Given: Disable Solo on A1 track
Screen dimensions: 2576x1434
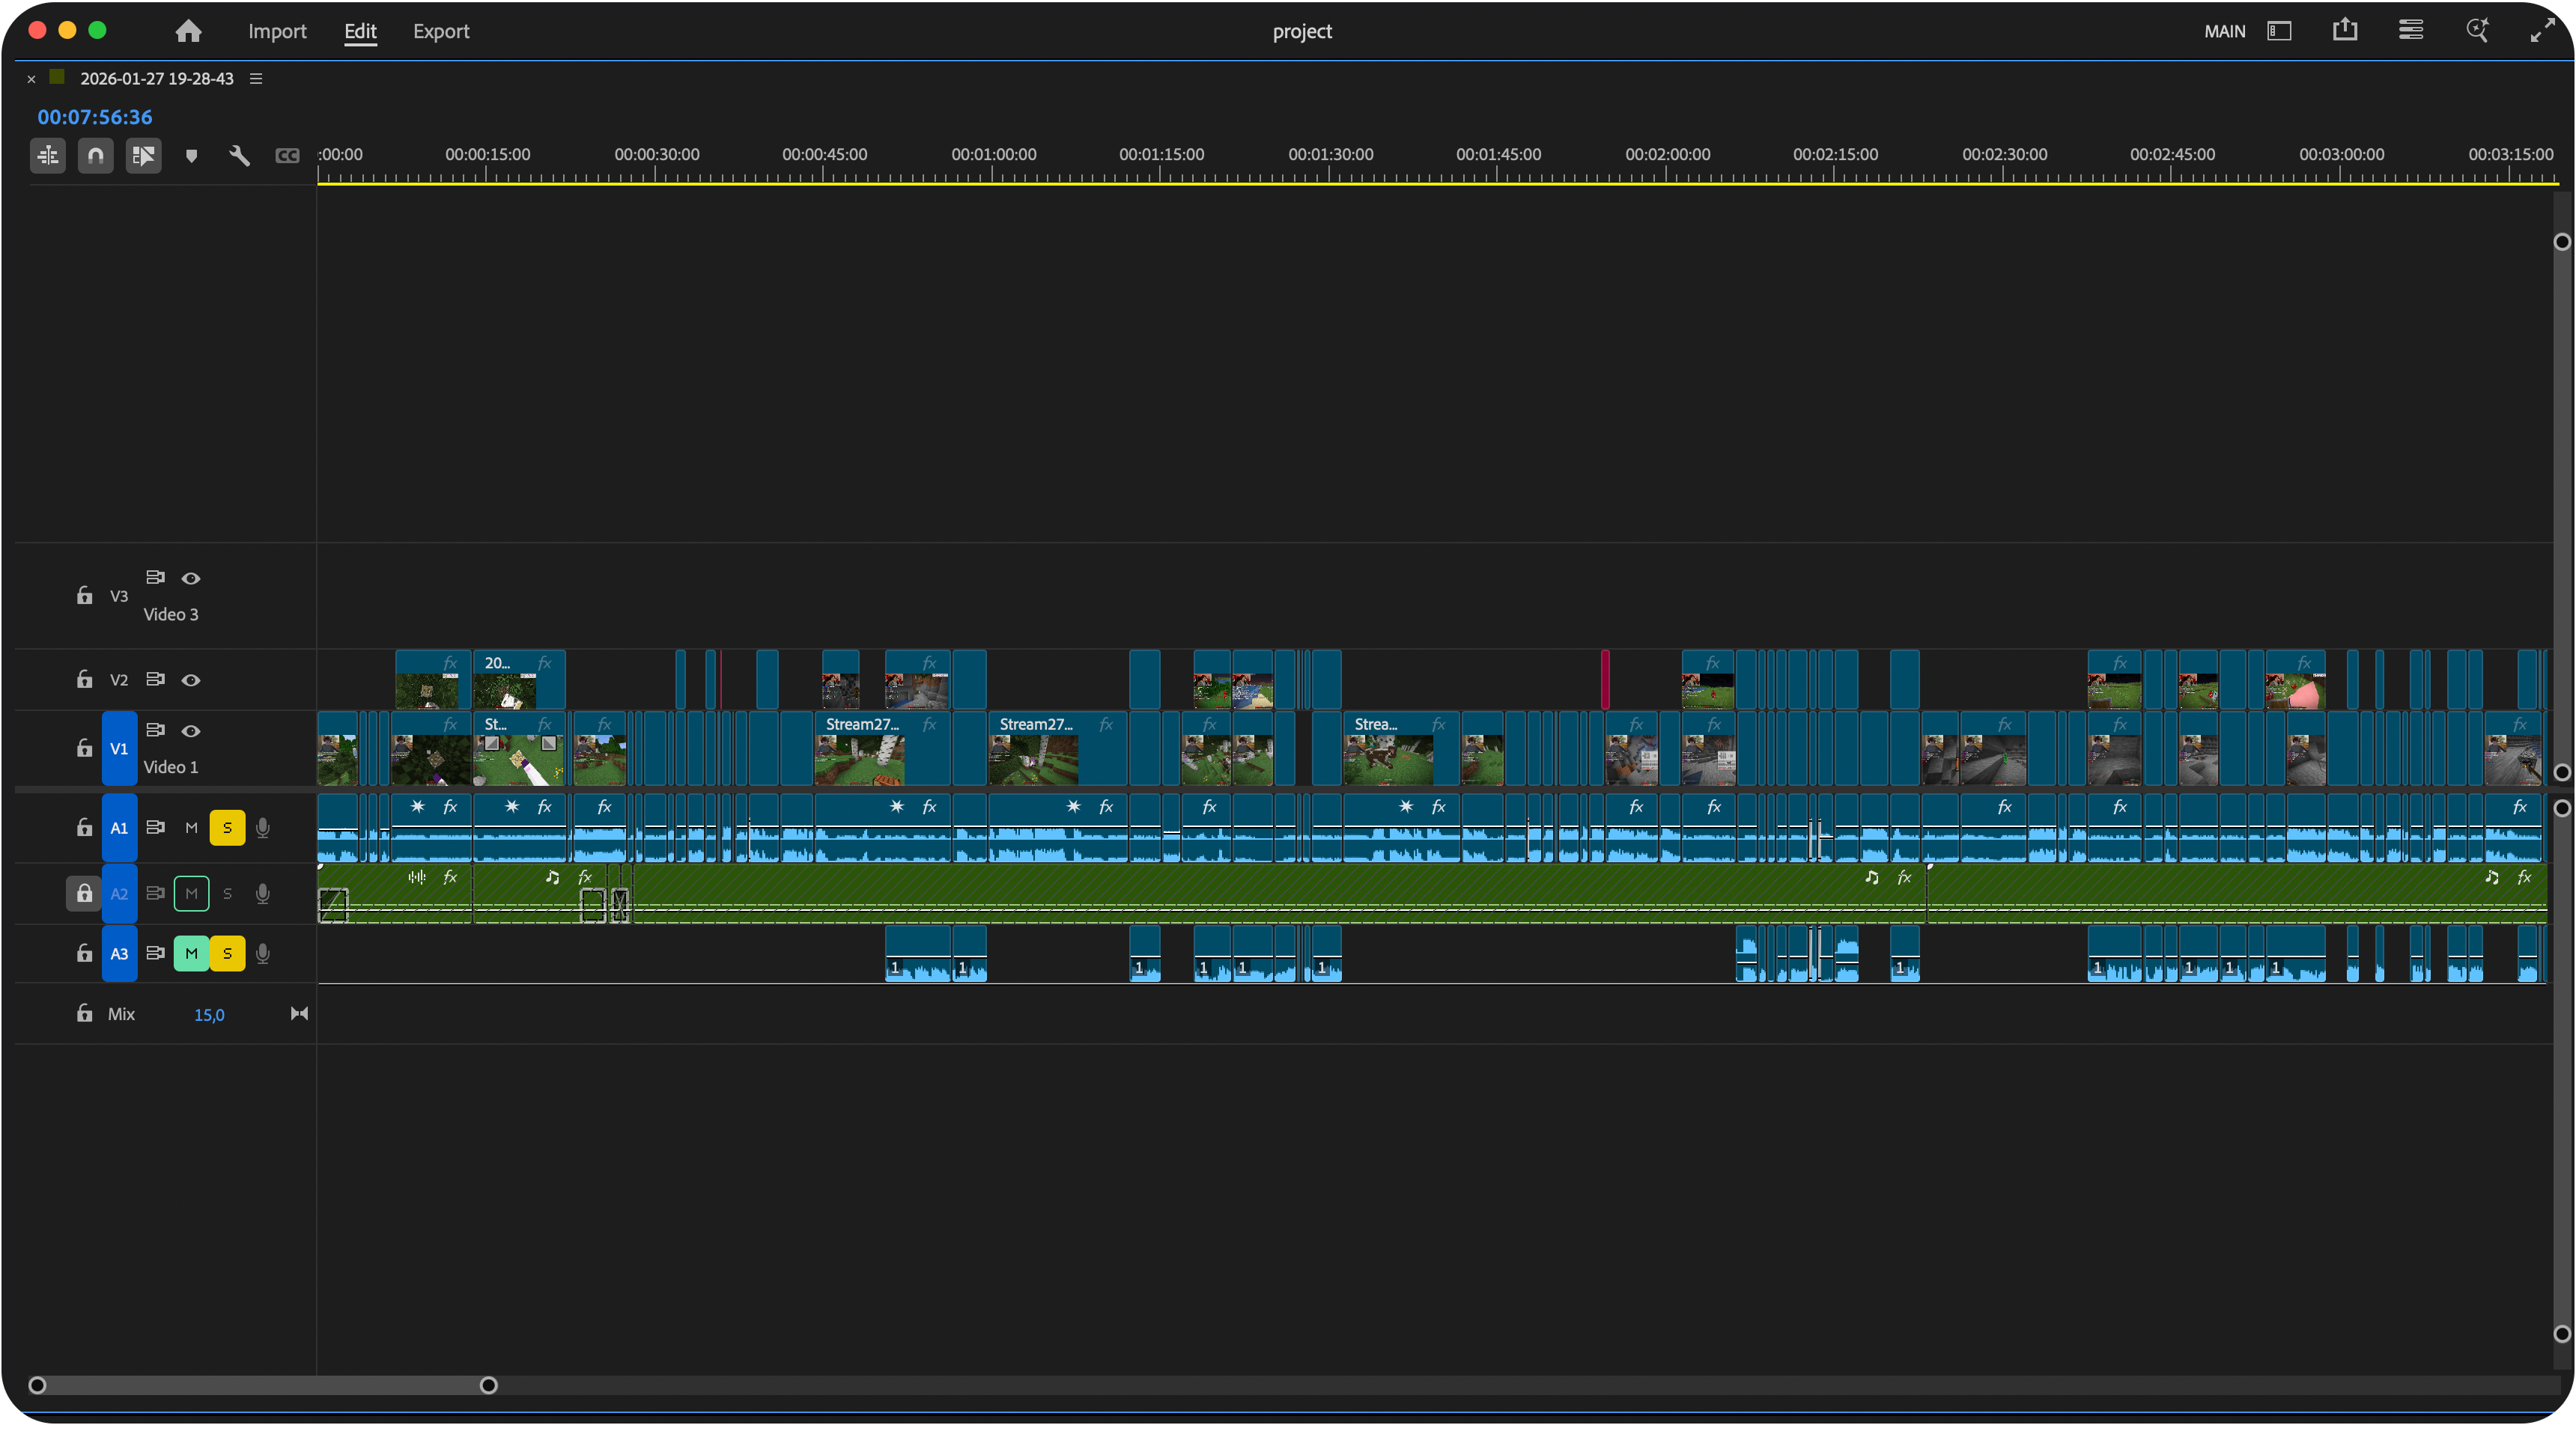Looking at the screenshot, I should tap(227, 828).
